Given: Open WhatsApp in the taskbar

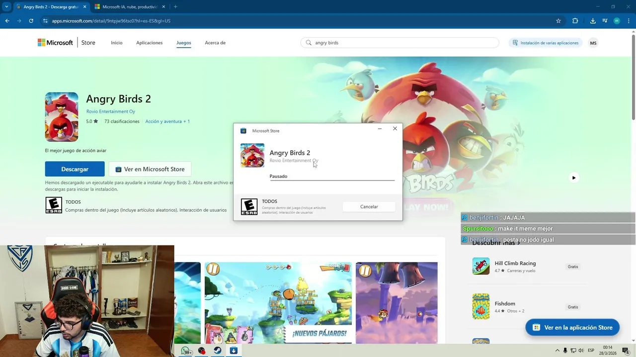Looking at the screenshot, I should (186, 351).
